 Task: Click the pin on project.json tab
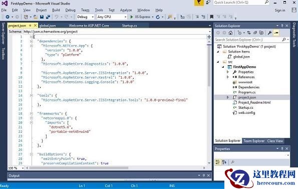(x=30, y=25)
